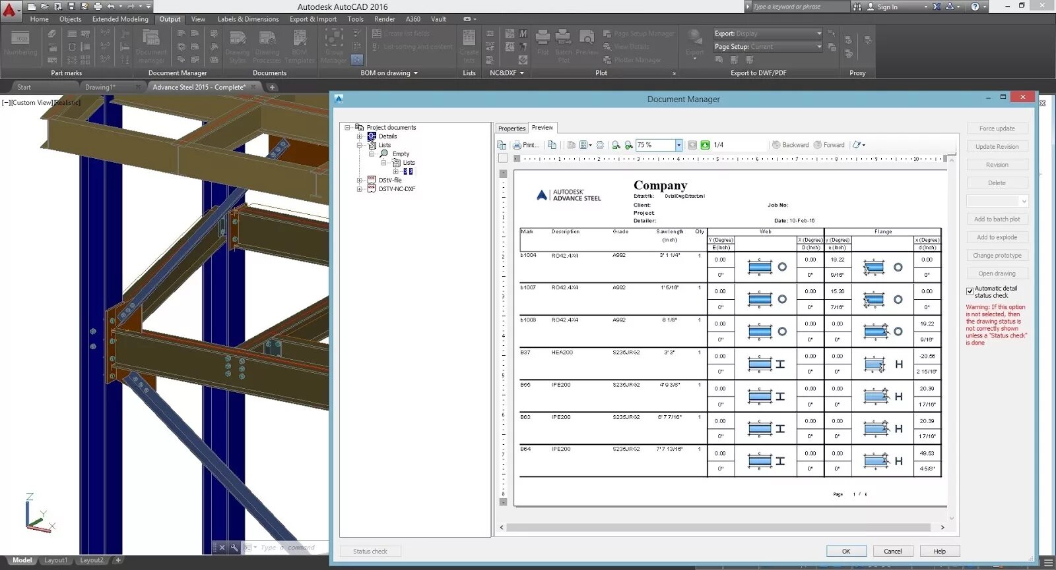Click the Group Manager ribbon icon
This screenshot has height=570, width=1056.
pos(334,45)
